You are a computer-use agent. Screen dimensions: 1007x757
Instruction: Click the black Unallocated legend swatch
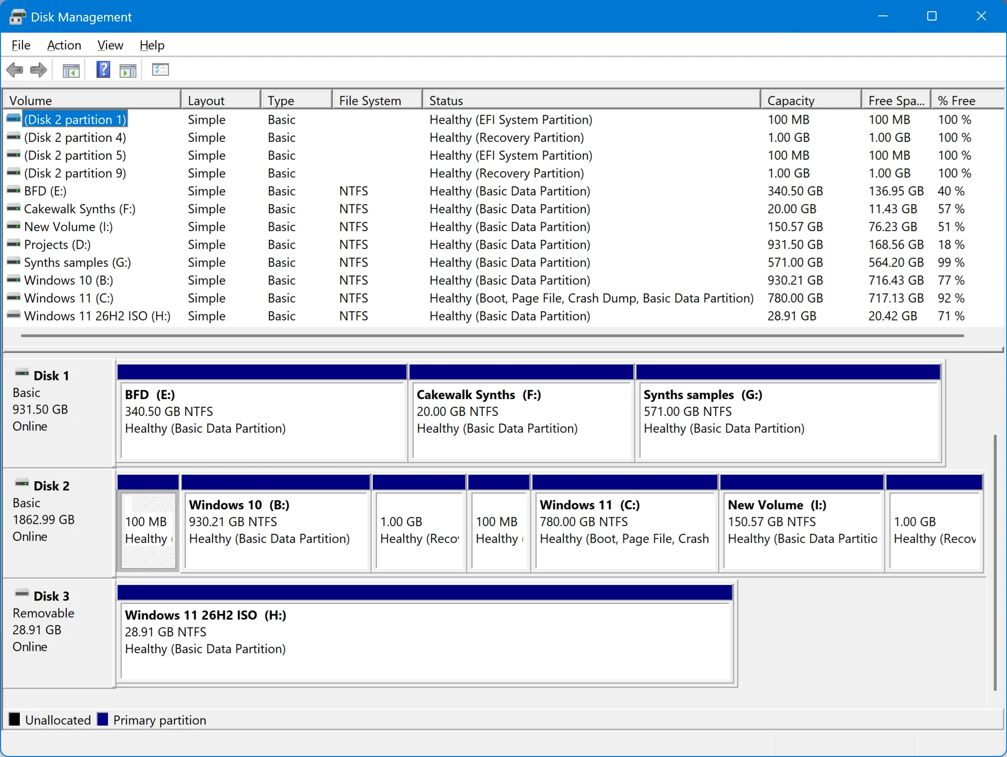(14, 719)
